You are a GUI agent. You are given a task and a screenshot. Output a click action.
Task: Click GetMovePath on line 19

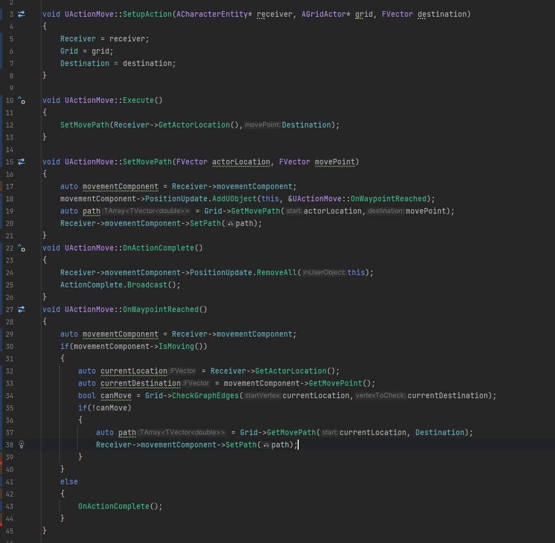click(x=256, y=211)
